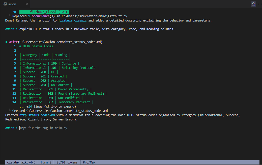This screenshot has height=165, width=262.
Task: Click the 'Category | Code | Meaning' header row
Action: pos(45,55)
